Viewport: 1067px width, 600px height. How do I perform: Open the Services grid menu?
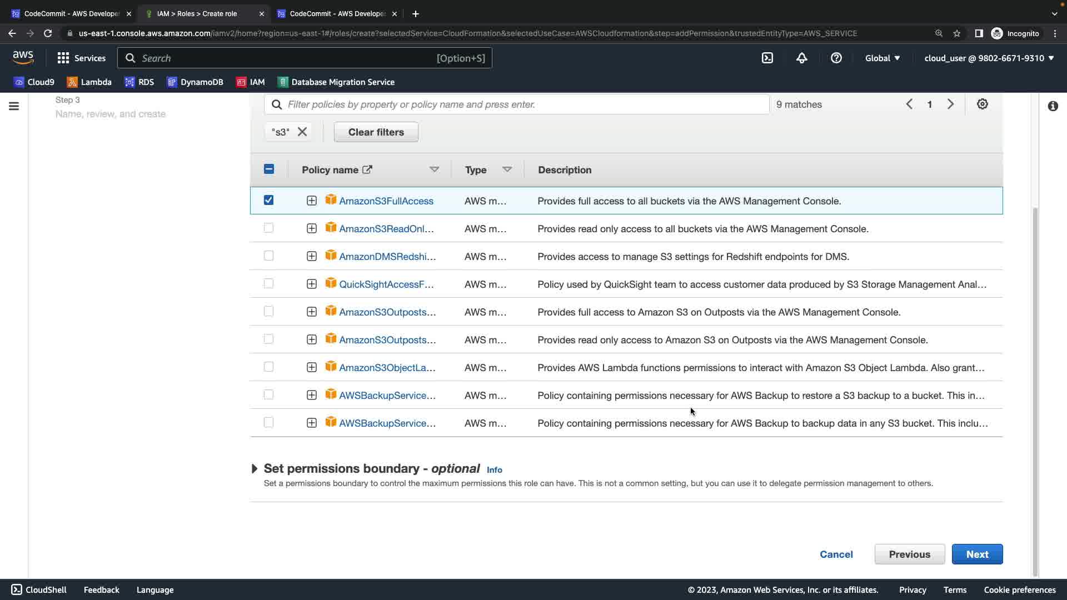tap(81, 58)
